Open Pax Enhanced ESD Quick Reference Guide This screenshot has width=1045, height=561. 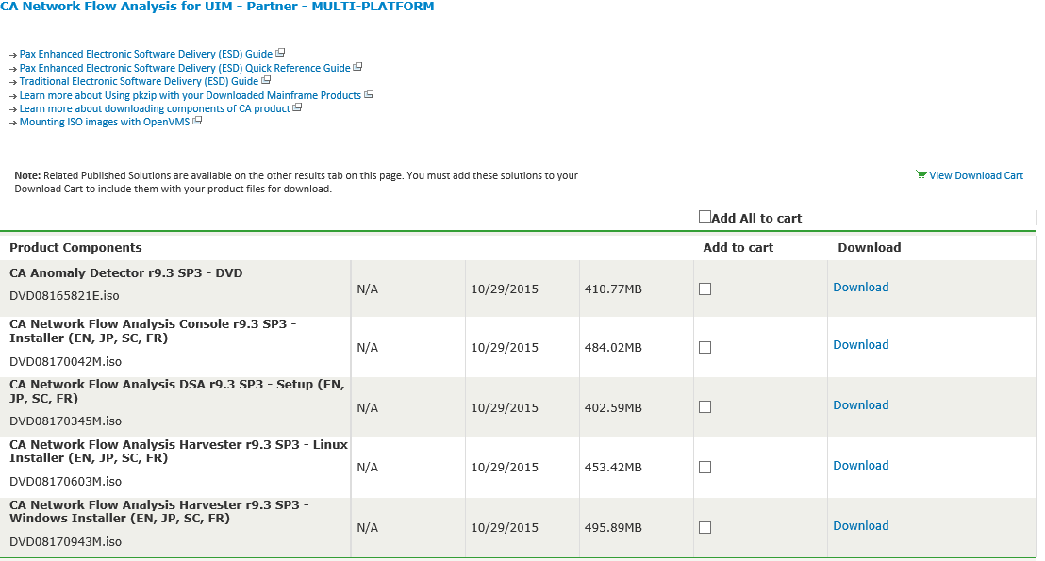point(185,68)
